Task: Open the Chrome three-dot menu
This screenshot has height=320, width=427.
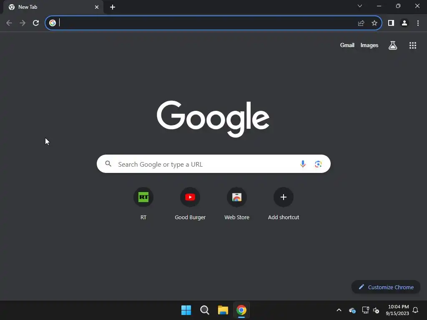Action: coord(418,23)
